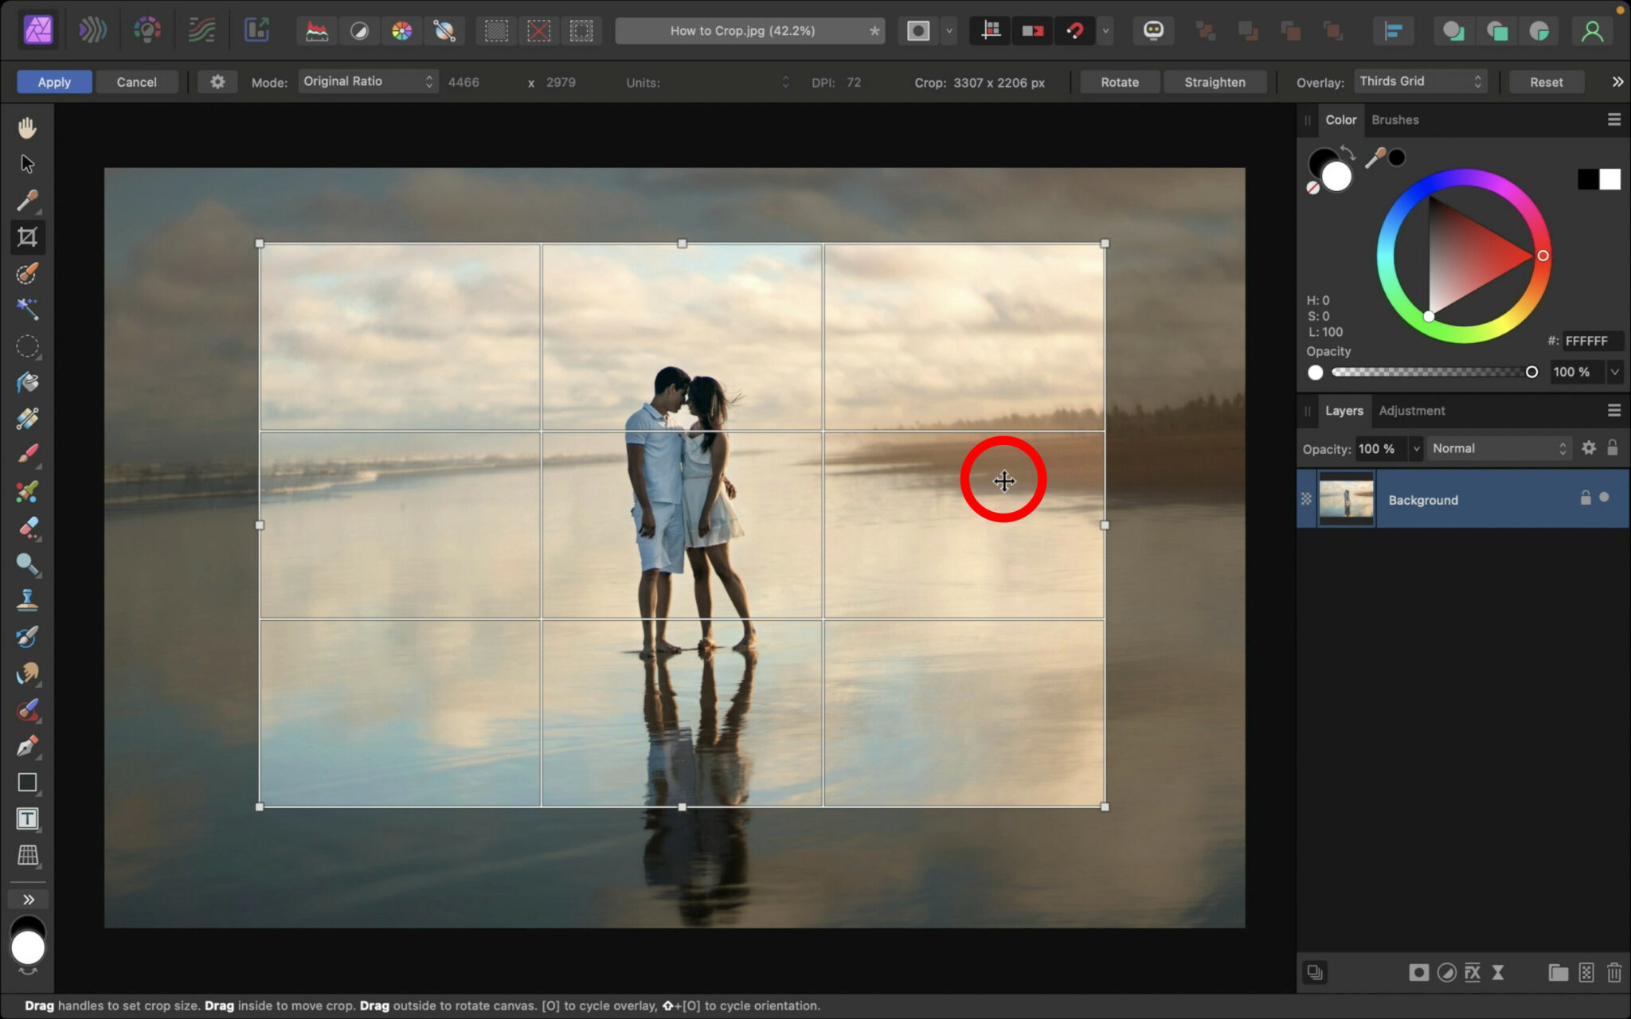Open the layer Opacity percent dropdown arrow
Screen dimensions: 1631x1019
(x=1416, y=448)
